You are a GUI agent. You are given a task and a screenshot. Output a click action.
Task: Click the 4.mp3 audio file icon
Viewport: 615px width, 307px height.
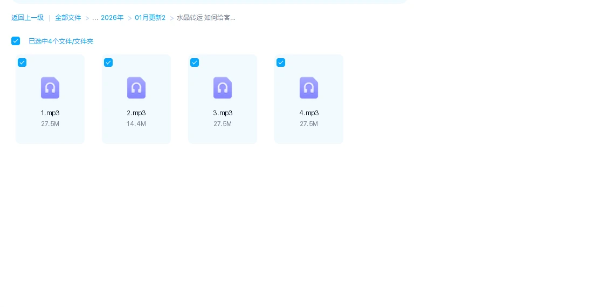[x=309, y=88]
